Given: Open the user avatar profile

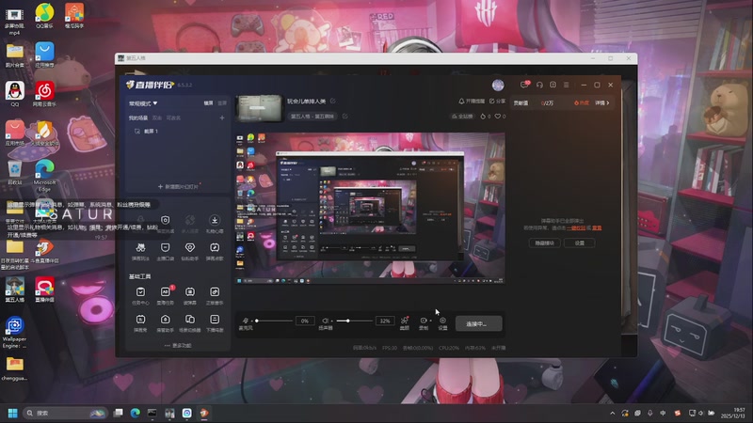Looking at the screenshot, I should pyautogui.click(x=498, y=85).
